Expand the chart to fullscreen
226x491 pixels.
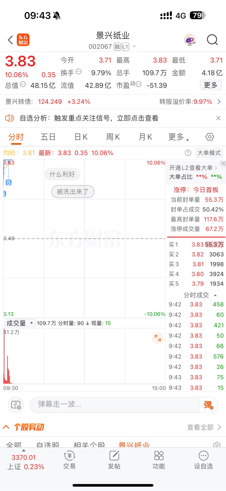(x=158, y=338)
